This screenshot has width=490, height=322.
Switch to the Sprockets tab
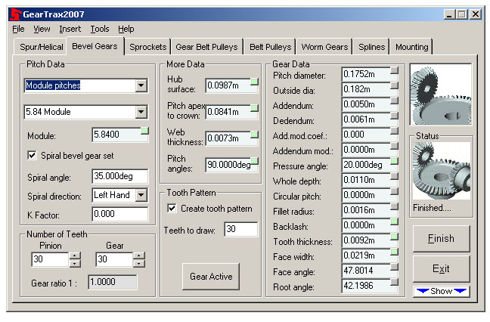click(x=147, y=47)
